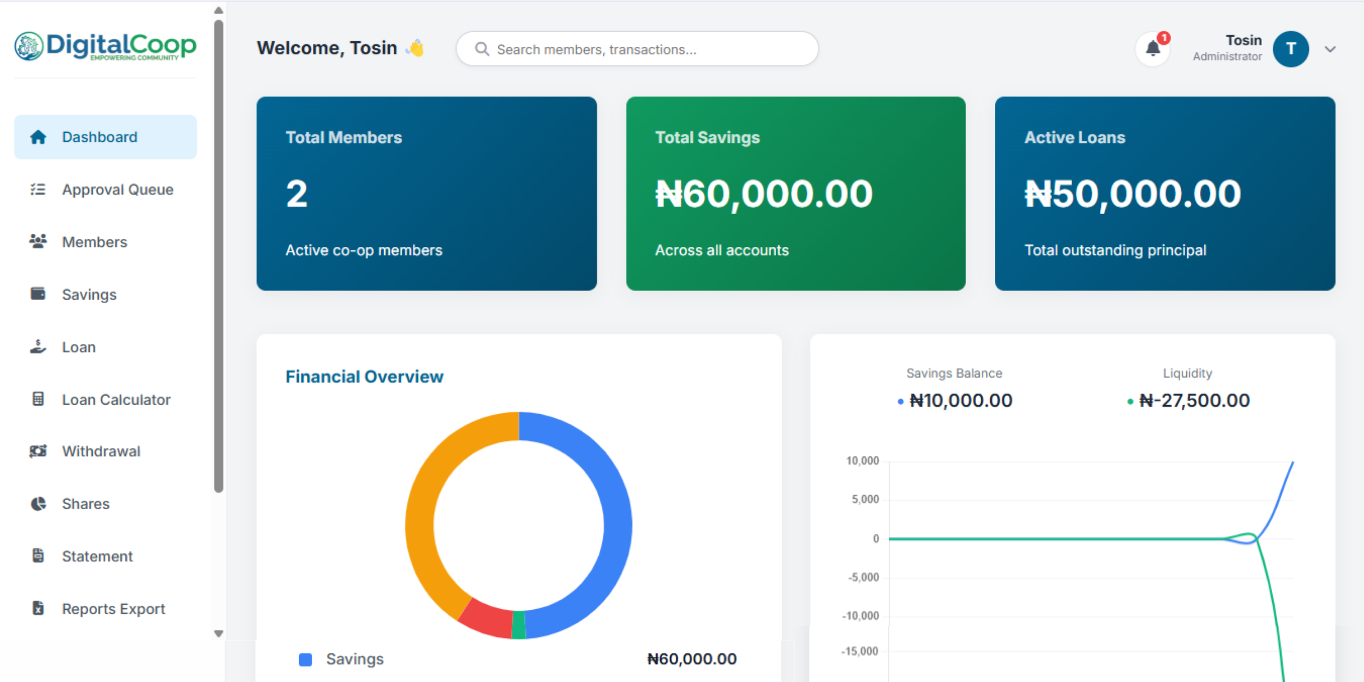
Task: Select Reports Export in sidebar
Action: (x=105, y=608)
